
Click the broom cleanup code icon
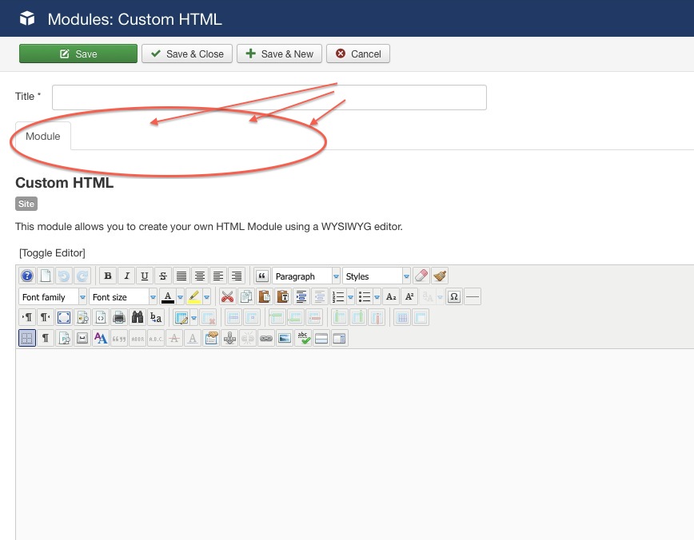pyautogui.click(x=440, y=276)
